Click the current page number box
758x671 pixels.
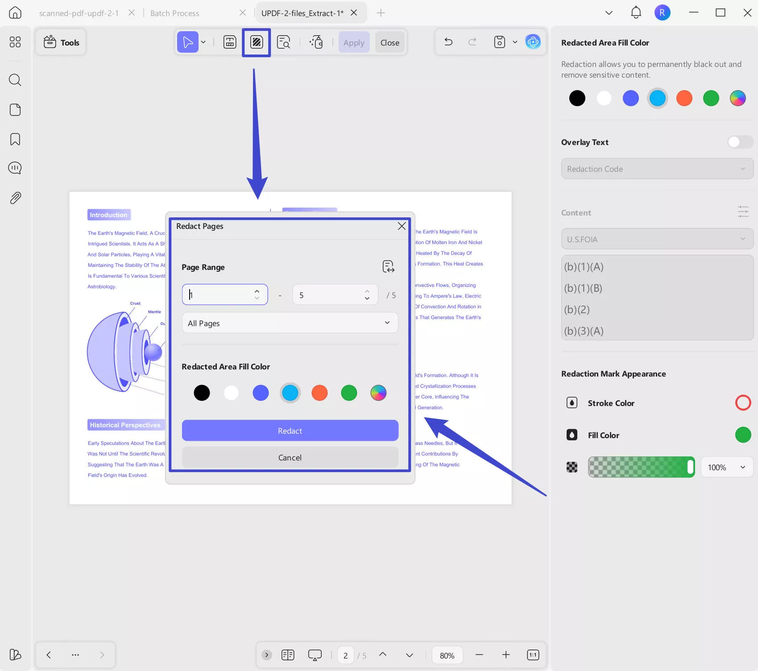345,655
